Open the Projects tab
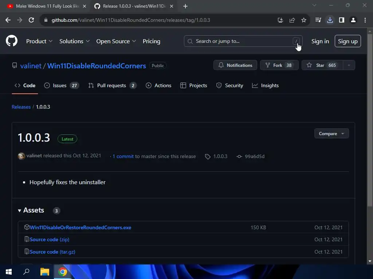 point(194,85)
